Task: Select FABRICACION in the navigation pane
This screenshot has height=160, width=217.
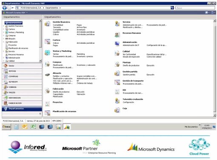Action: 22,103
